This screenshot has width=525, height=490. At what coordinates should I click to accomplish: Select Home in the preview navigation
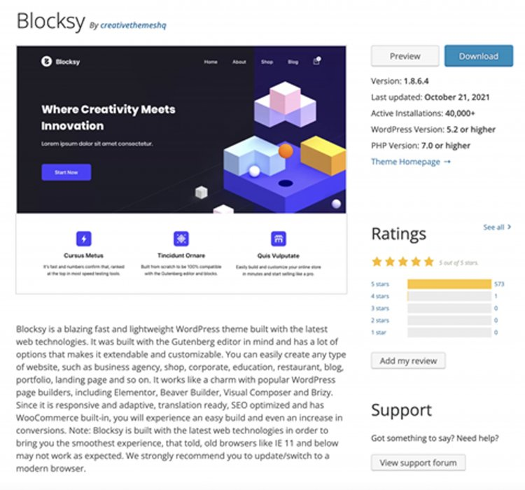(x=211, y=62)
